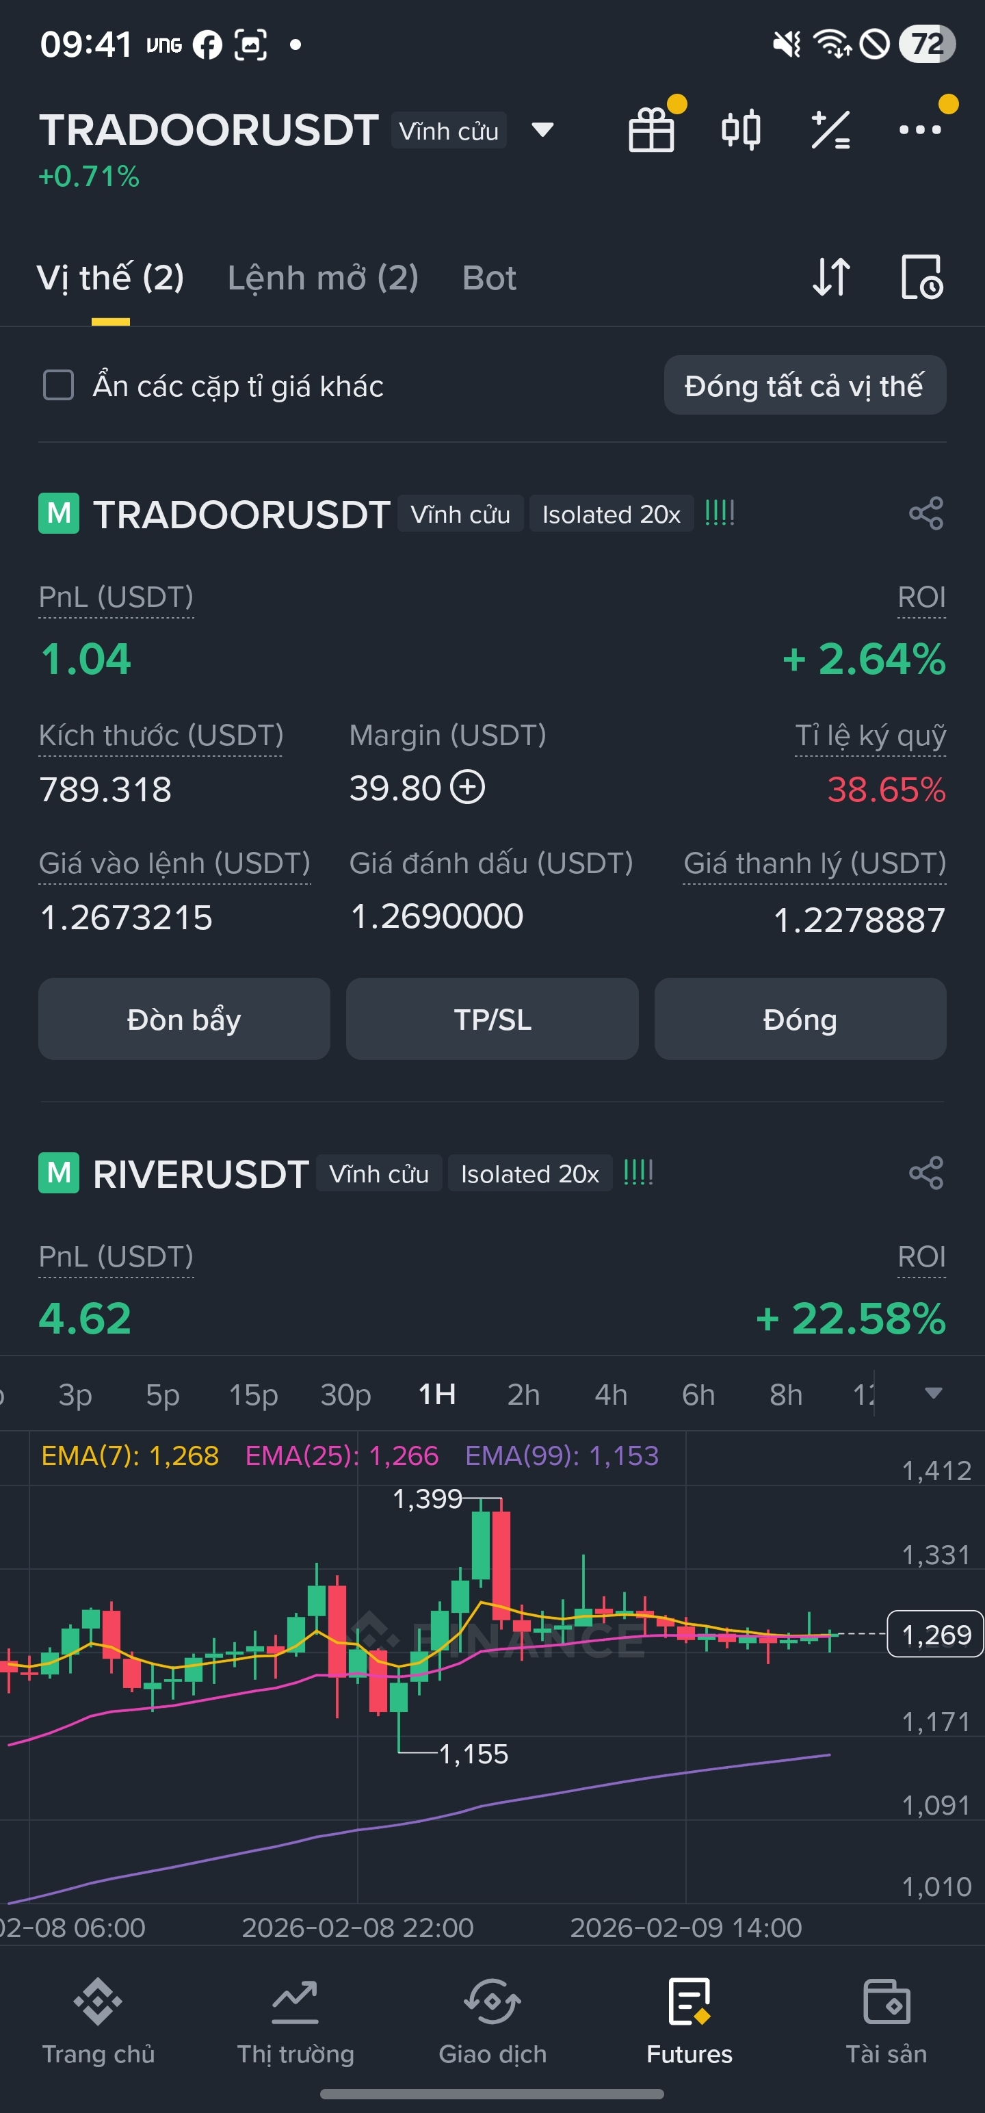Tap the RIVERUSDT ADL indicator bars
Screen dimensions: 985x2113
[638, 1173]
